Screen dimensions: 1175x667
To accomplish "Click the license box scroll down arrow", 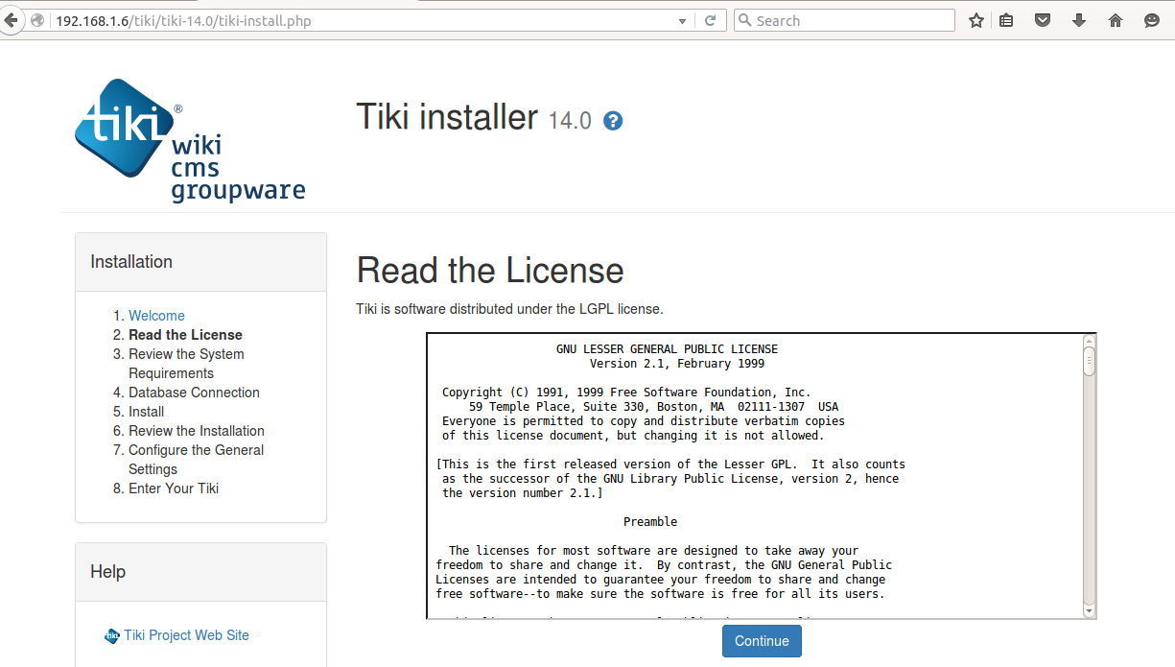I will click(x=1089, y=610).
